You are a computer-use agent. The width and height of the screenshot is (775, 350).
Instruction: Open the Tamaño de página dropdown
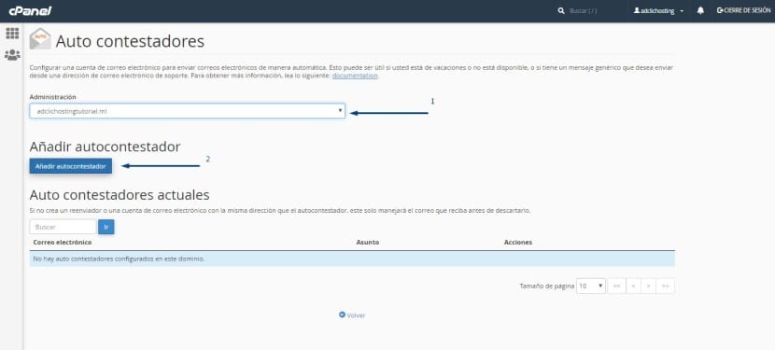pyautogui.click(x=591, y=286)
